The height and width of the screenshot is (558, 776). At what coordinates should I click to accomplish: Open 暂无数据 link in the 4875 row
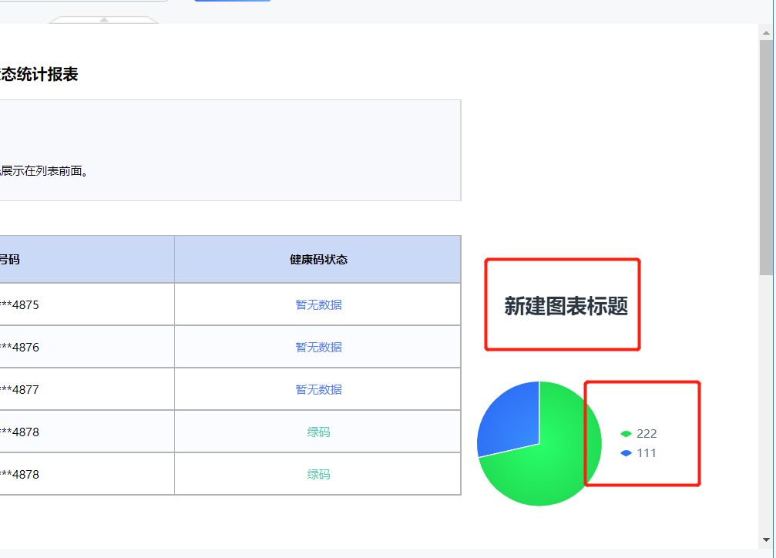(x=318, y=304)
